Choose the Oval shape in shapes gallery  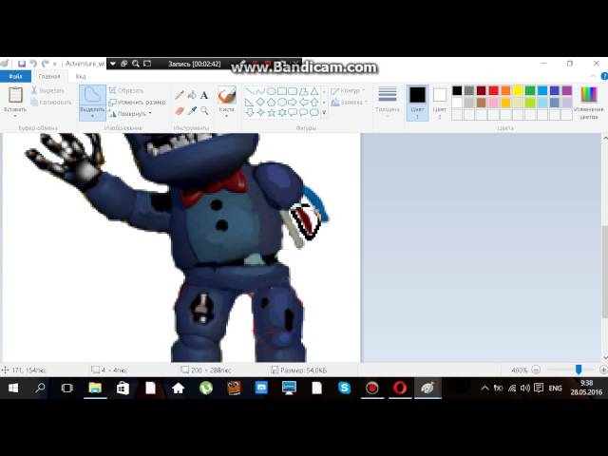pyautogui.click(x=271, y=92)
